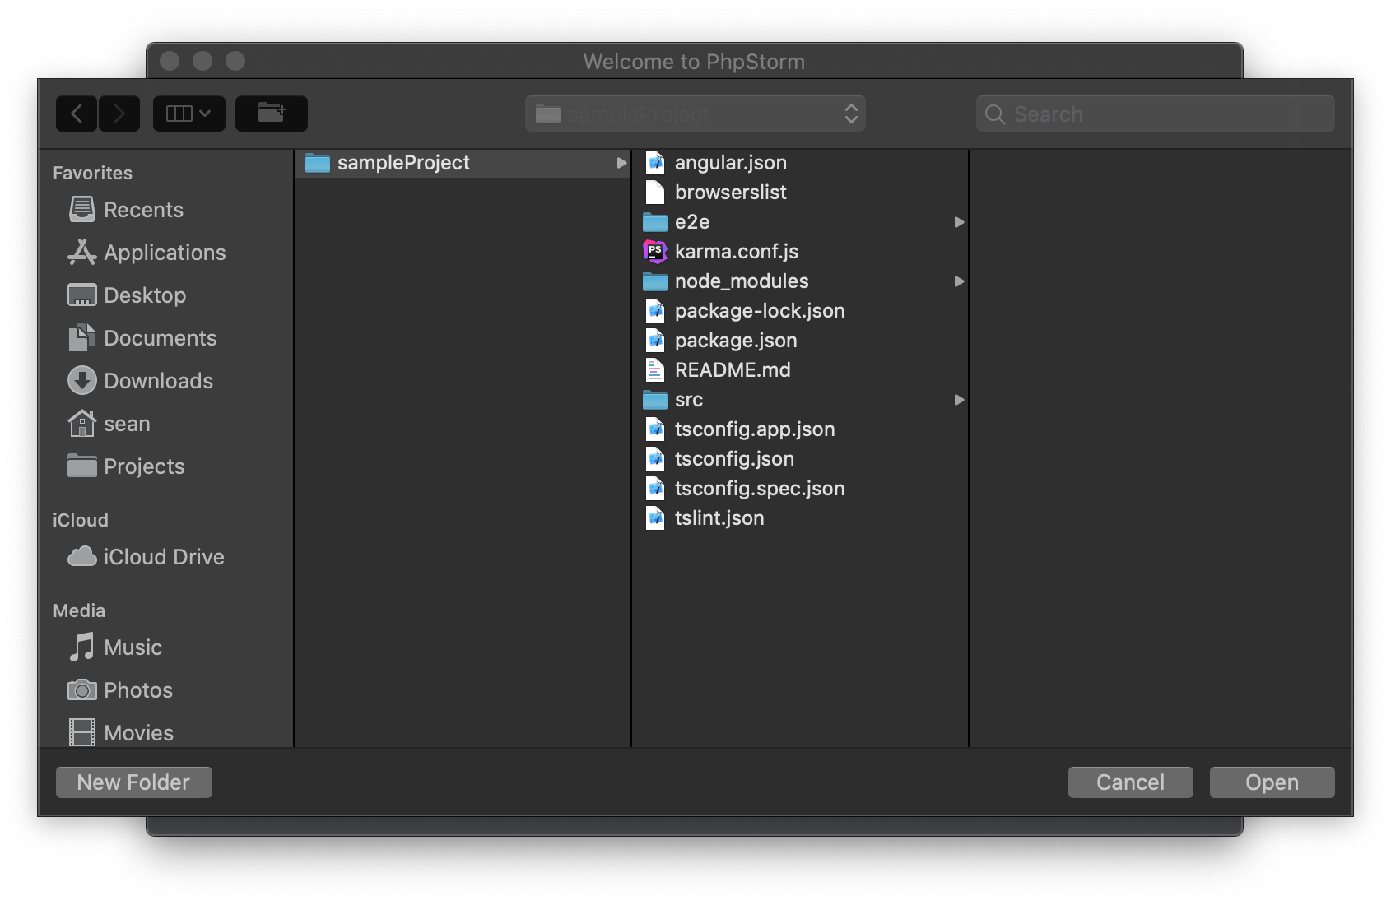This screenshot has height=905, width=1391.
Task: Click the Open button
Action: pos(1272,782)
